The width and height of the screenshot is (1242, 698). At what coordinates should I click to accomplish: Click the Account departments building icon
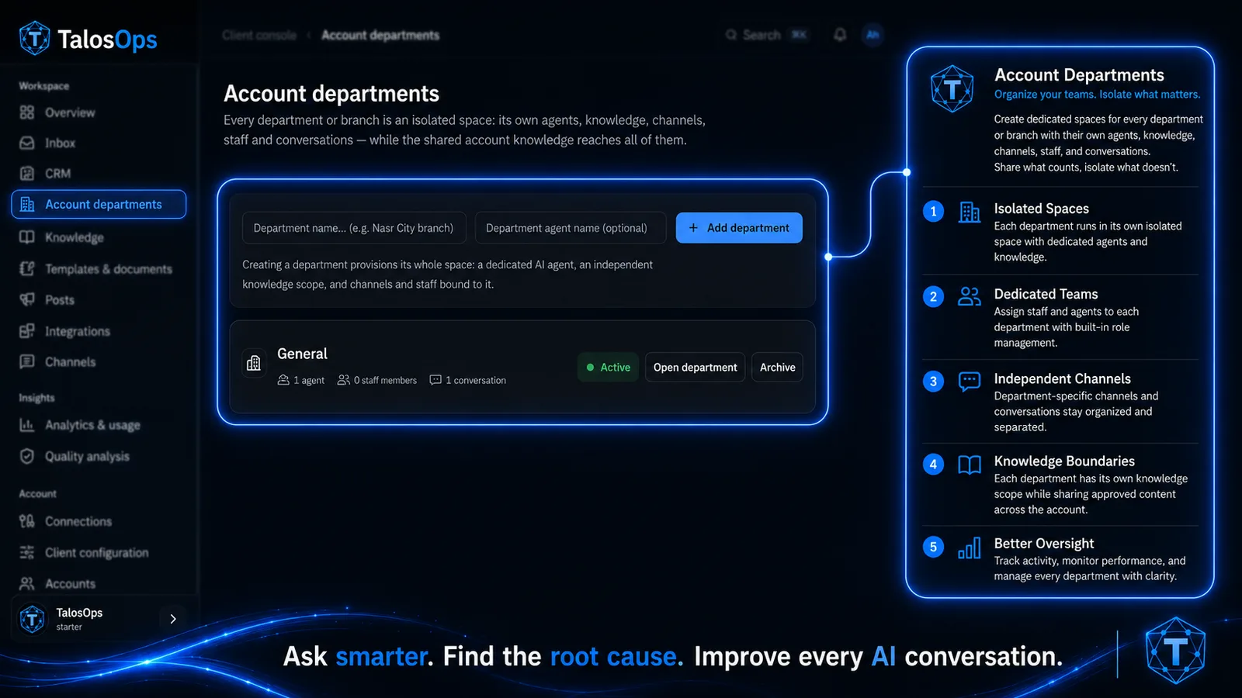(x=27, y=204)
